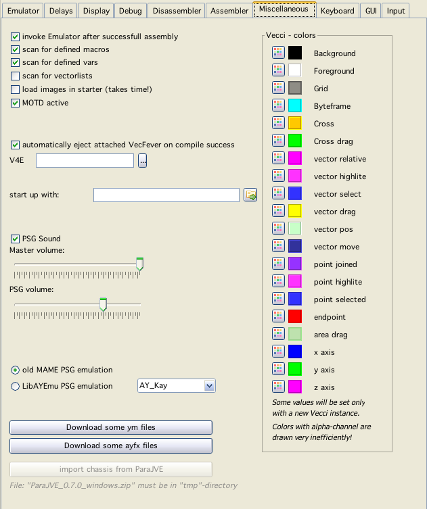Click color chooser icon next to Grid
Screen dimensions: 427x509
(x=278, y=88)
